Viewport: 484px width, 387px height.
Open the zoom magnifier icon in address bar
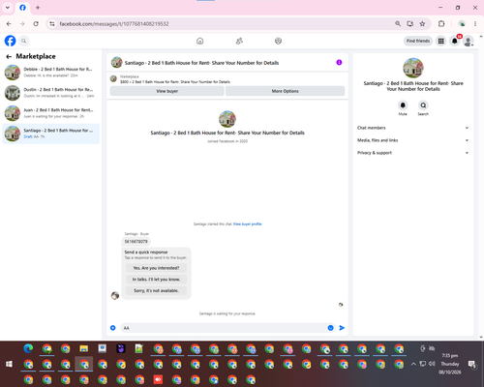tap(398, 23)
